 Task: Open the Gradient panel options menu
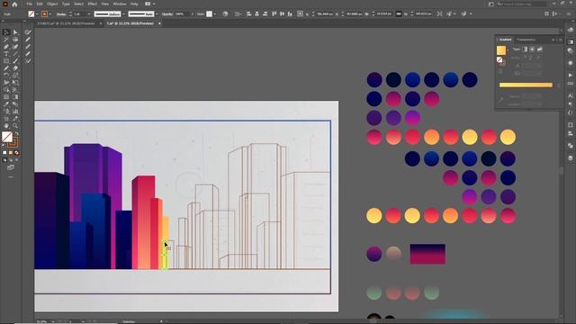point(561,40)
